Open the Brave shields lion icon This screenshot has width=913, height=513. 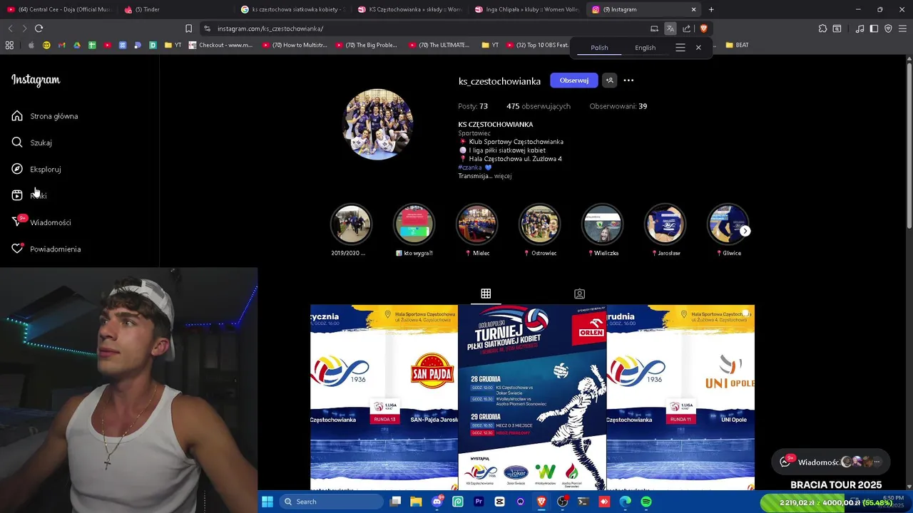point(703,28)
